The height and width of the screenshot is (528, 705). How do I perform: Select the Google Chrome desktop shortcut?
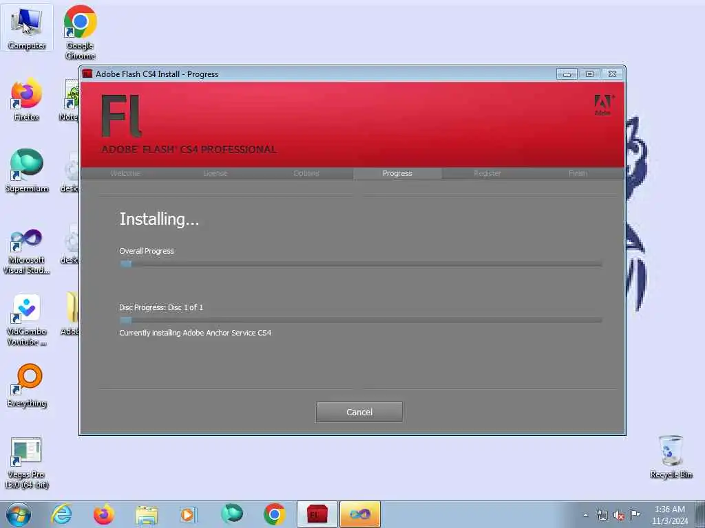tap(80, 32)
